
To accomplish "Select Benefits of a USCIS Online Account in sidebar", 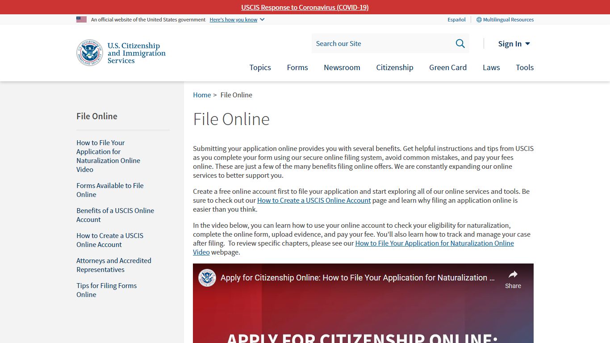I will coord(115,215).
